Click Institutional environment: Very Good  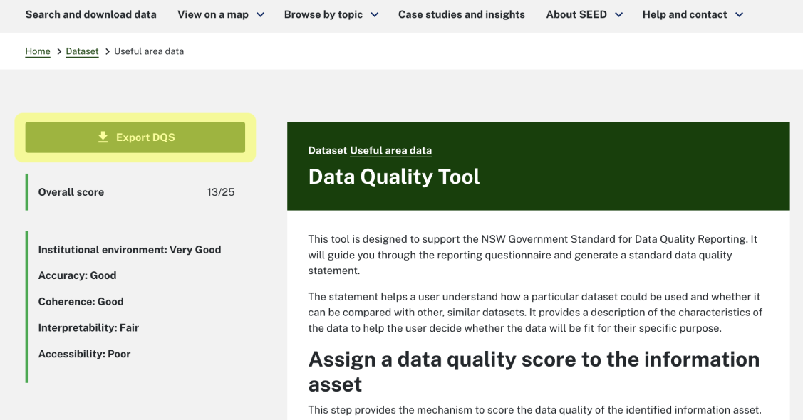click(130, 250)
